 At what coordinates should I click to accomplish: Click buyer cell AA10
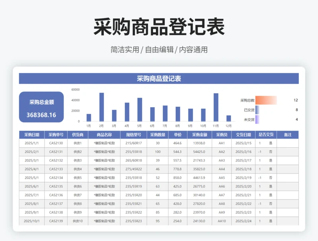coord(222,221)
